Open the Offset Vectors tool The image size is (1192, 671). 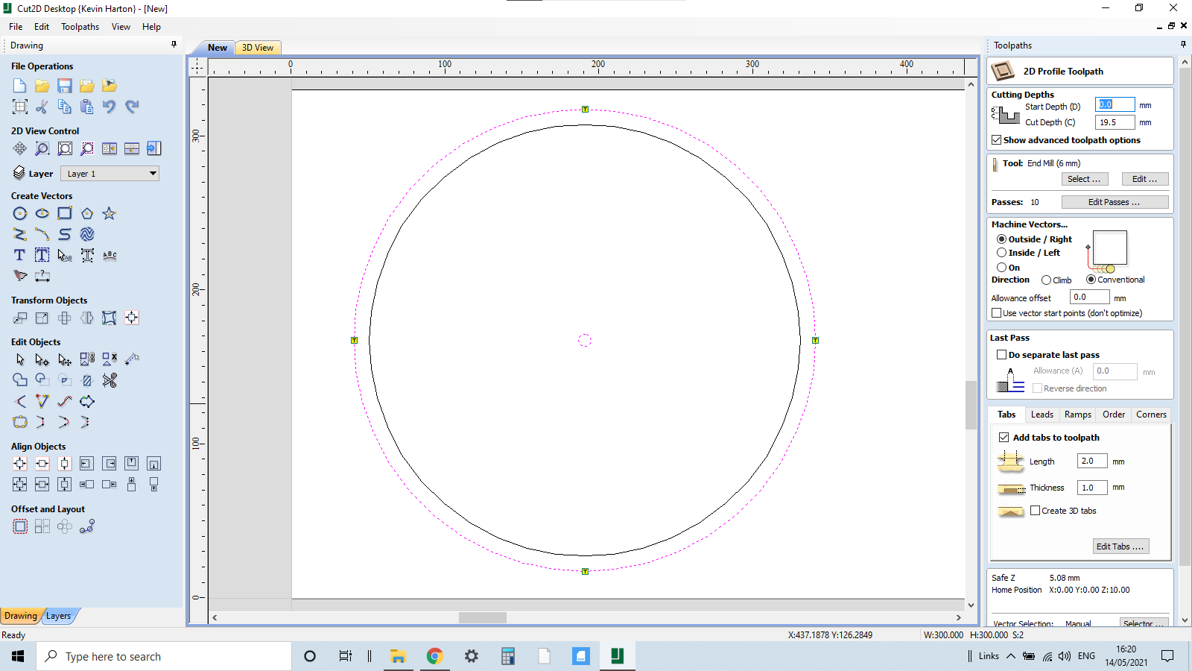click(x=20, y=526)
